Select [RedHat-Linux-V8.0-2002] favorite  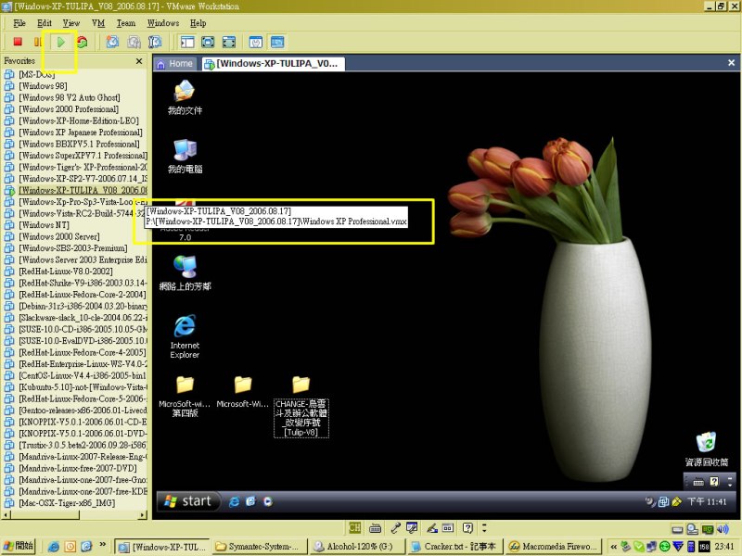click(65, 272)
